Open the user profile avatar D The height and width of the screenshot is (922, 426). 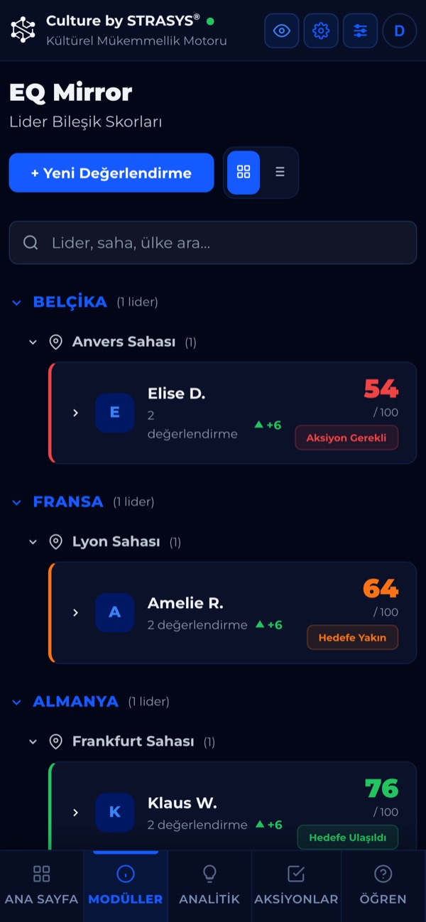click(x=400, y=31)
